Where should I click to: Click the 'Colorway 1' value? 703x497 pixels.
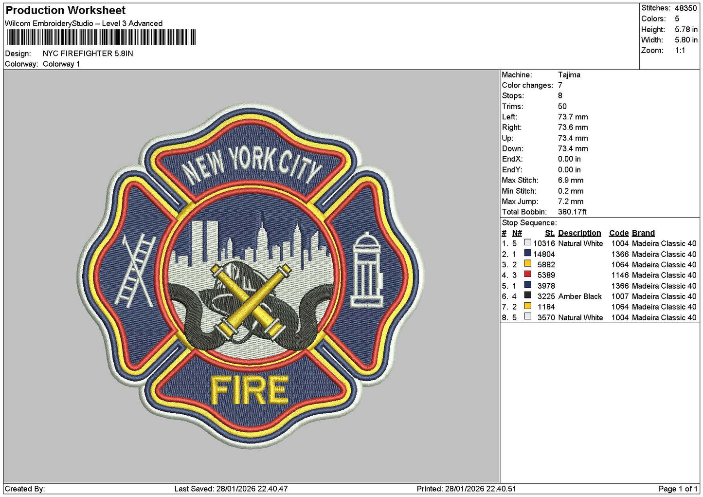click(61, 64)
